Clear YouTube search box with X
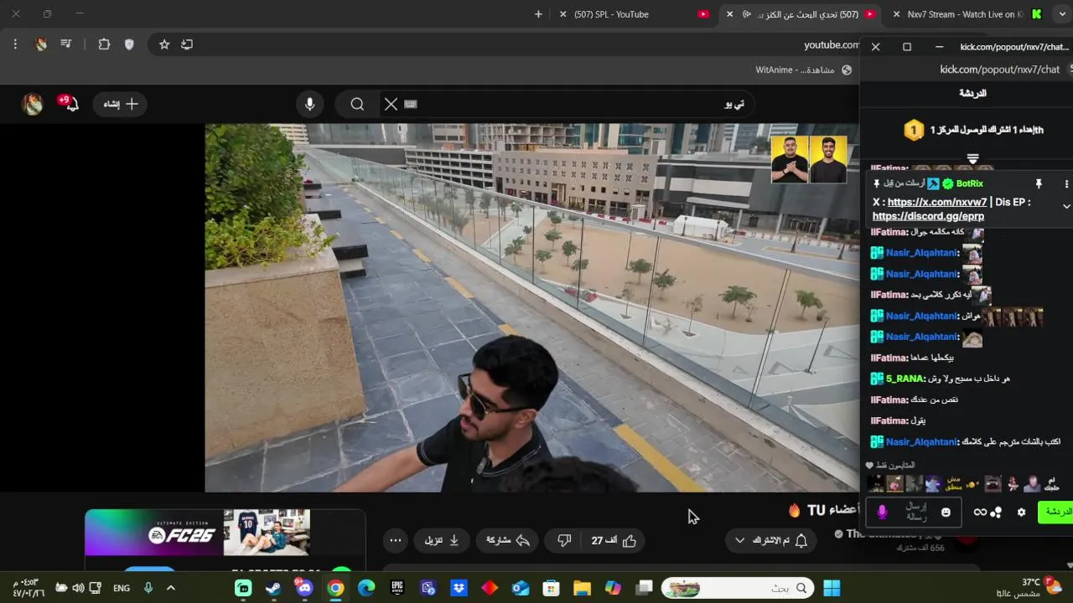The height and width of the screenshot is (603, 1073). click(391, 104)
